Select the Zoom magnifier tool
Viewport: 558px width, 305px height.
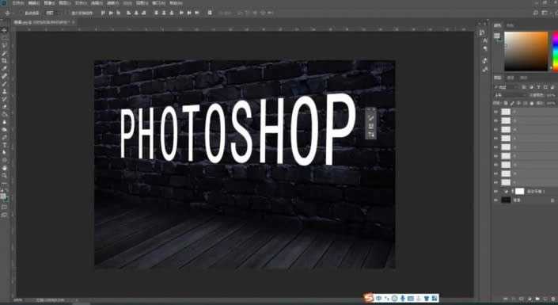[x=4, y=175]
